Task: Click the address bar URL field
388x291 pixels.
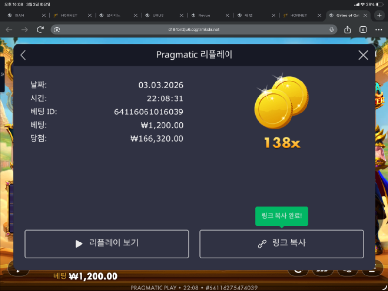Action: coord(194,30)
